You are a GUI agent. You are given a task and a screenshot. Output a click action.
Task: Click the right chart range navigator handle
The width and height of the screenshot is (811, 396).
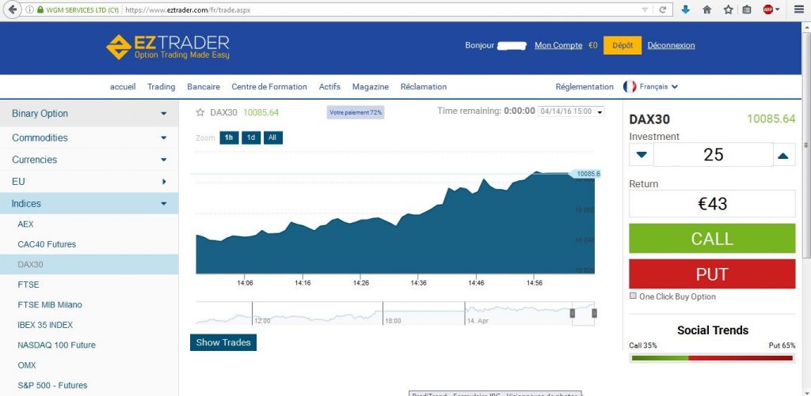[x=594, y=313]
